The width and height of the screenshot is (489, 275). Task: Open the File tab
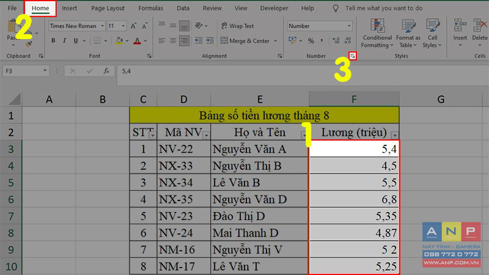[12, 8]
